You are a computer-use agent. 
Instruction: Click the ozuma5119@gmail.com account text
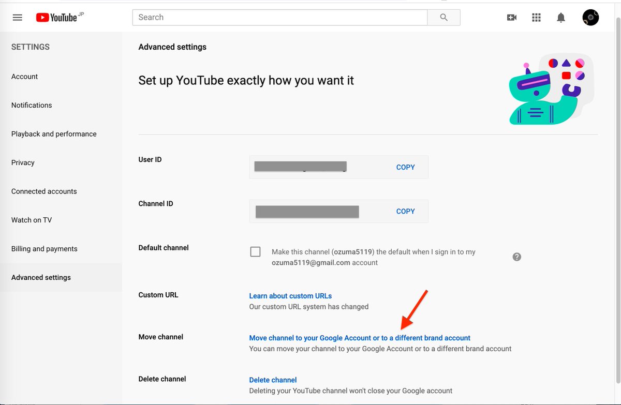point(311,263)
